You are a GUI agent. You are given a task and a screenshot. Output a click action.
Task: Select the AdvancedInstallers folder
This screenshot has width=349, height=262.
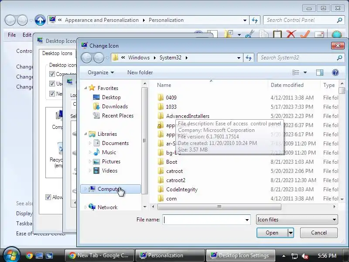pyautogui.click(x=188, y=116)
